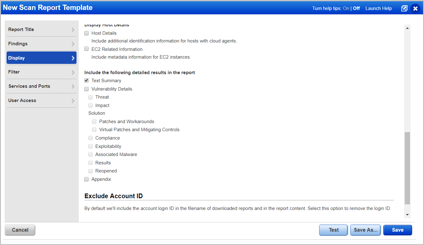Switch to the User Access tab
424x245 pixels.
point(22,100)
